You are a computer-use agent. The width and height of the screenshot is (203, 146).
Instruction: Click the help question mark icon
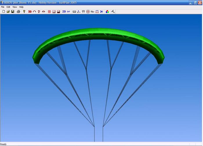point(24,12)
